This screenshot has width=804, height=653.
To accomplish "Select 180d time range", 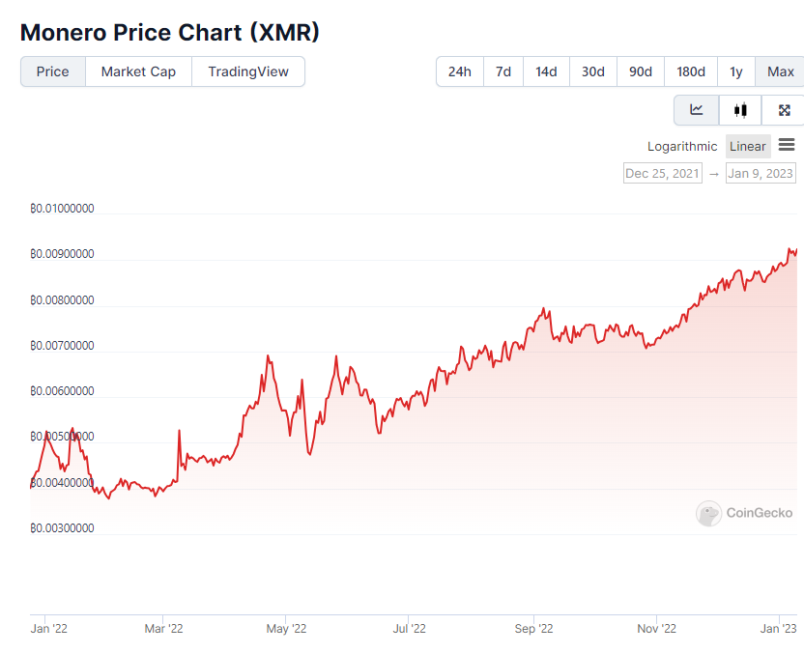I will coord(691,71).
